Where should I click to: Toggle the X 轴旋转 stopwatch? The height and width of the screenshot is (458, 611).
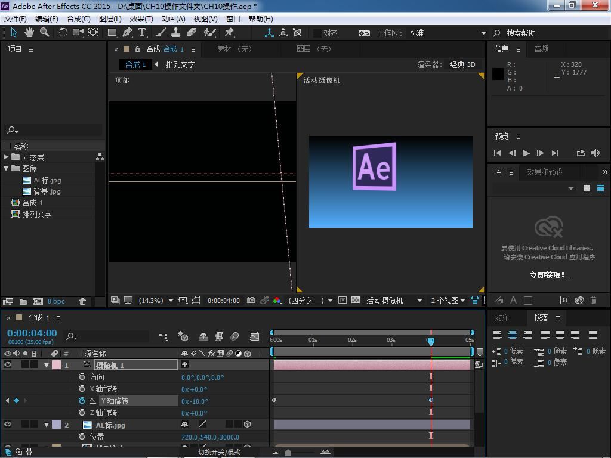click(x=81, y=389)
